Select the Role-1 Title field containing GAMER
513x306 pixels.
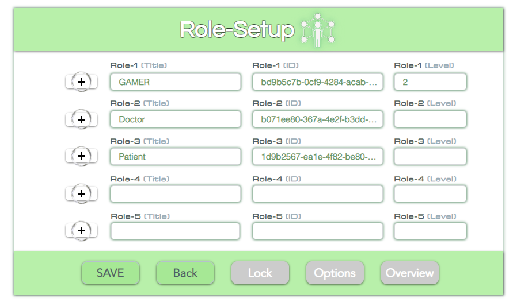[176, 82]
